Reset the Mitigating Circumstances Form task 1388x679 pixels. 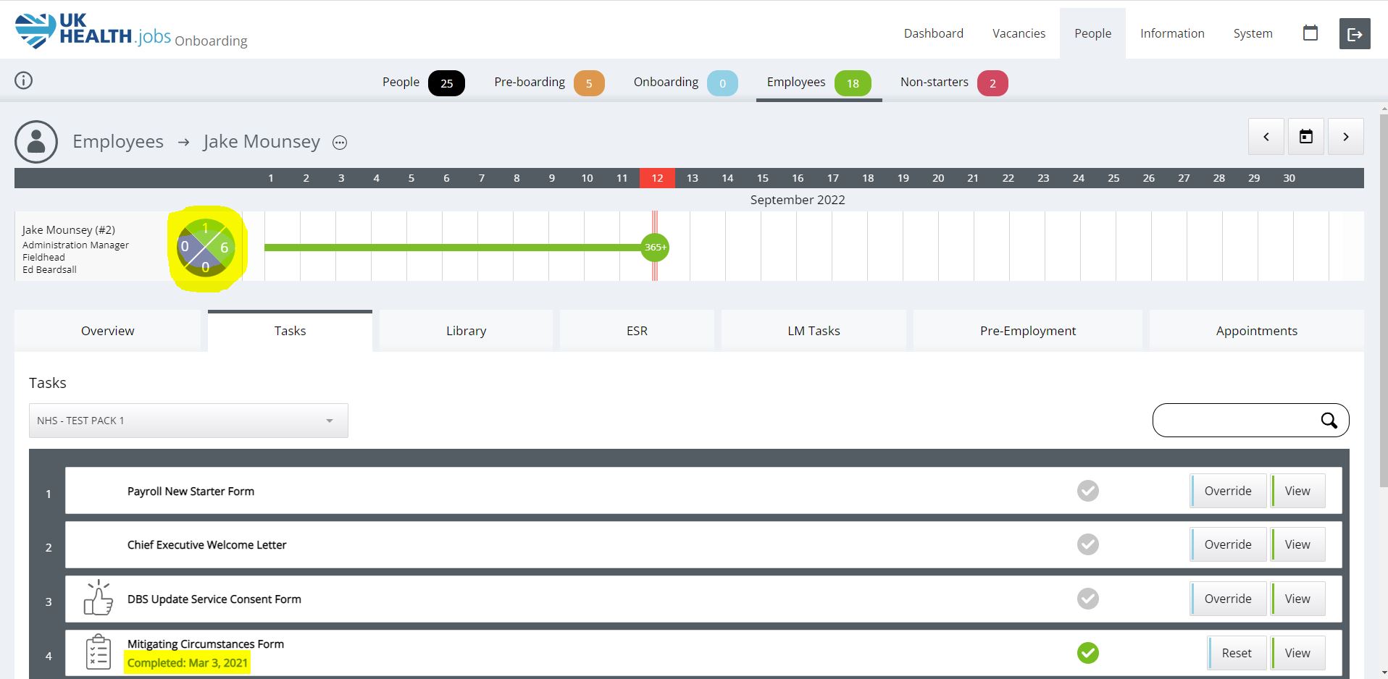coord(1236,653)
